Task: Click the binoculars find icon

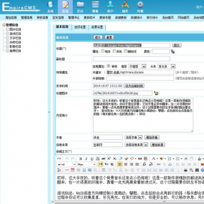Action: point(197,170)
